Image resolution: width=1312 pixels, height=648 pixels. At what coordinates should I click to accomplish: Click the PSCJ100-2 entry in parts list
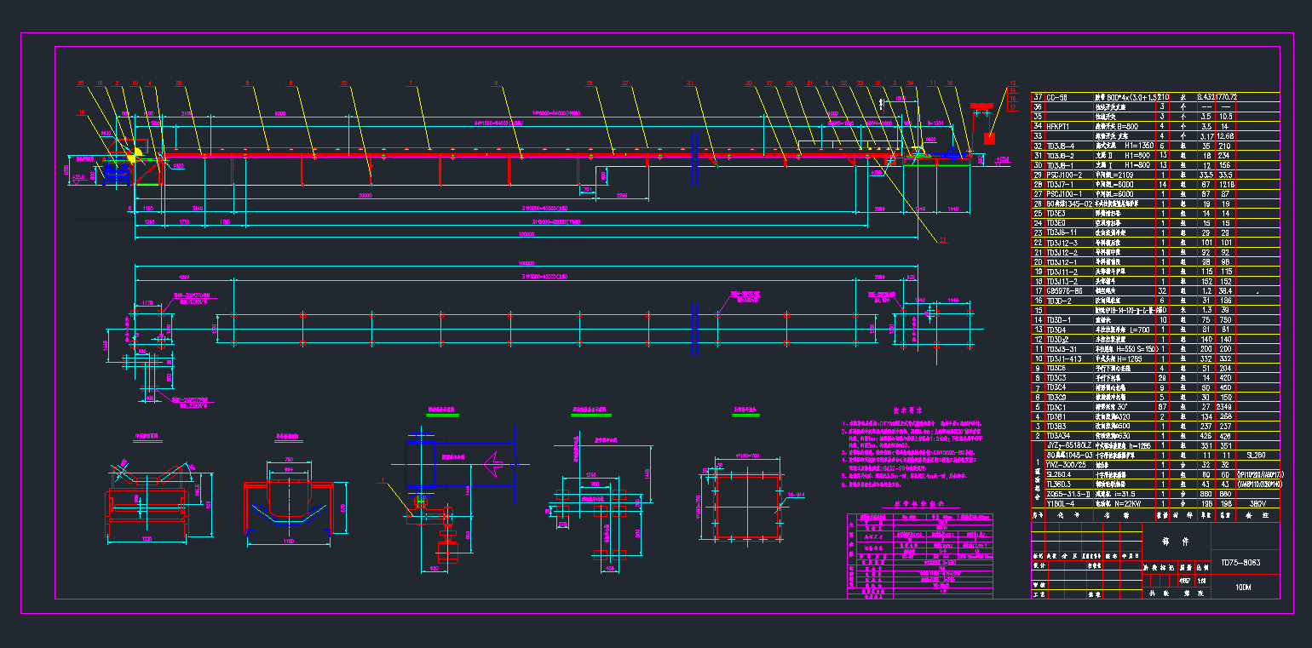coord(1063,174)
